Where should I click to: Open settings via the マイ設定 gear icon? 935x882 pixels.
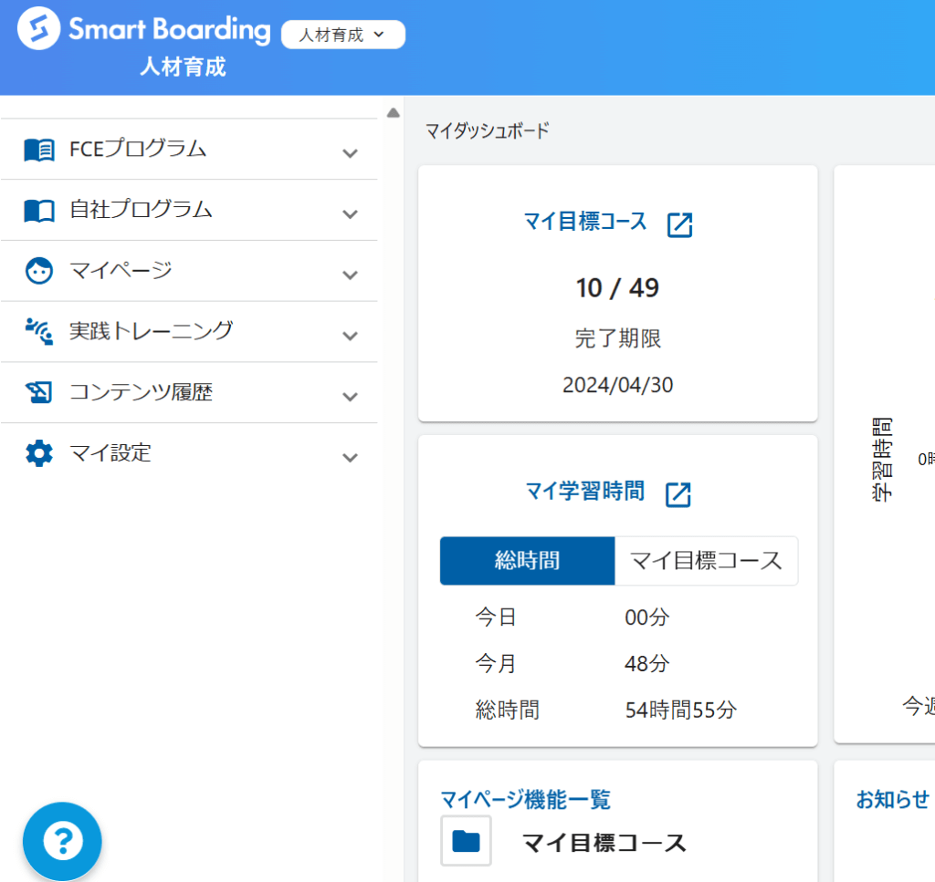click(38, 453)
